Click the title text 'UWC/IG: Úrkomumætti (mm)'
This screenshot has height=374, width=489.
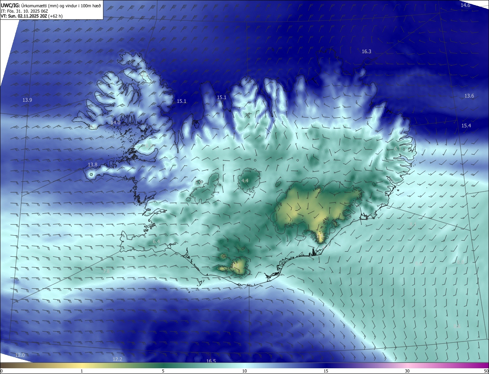29,5
